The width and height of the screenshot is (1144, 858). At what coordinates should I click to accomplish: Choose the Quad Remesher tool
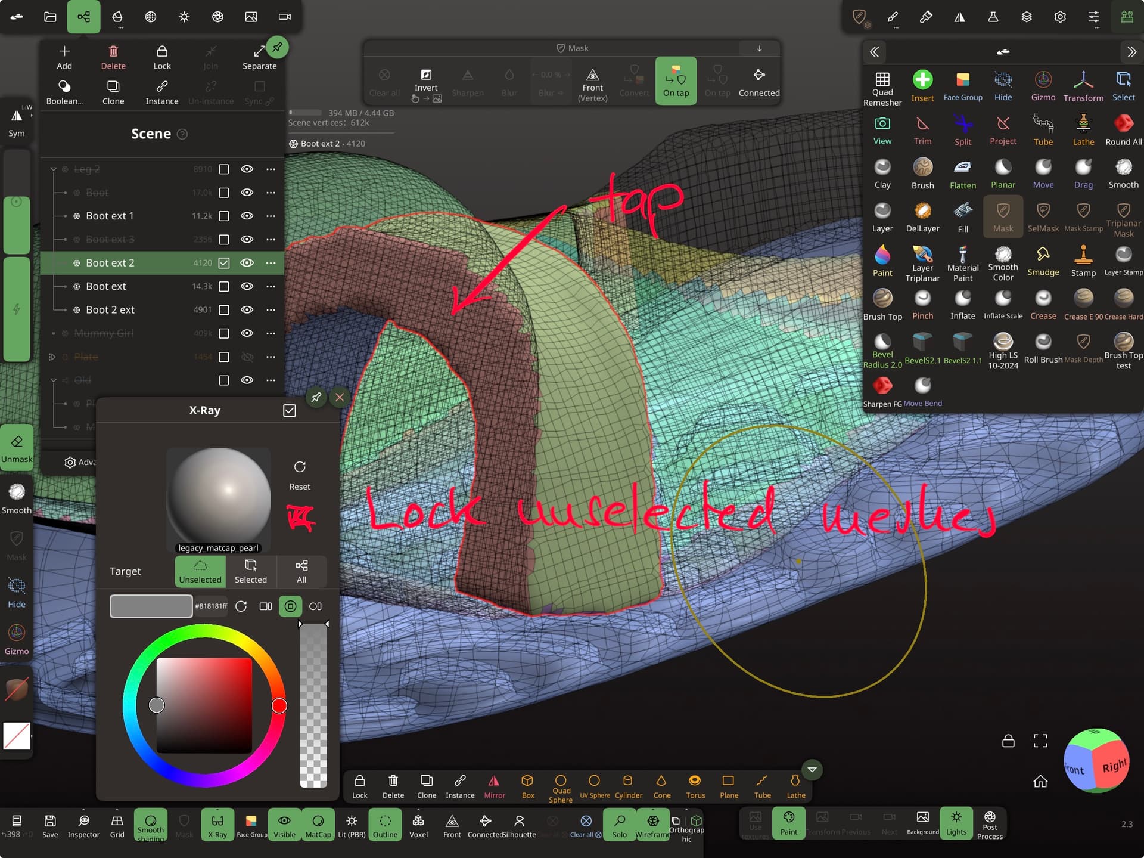point(882,88)
